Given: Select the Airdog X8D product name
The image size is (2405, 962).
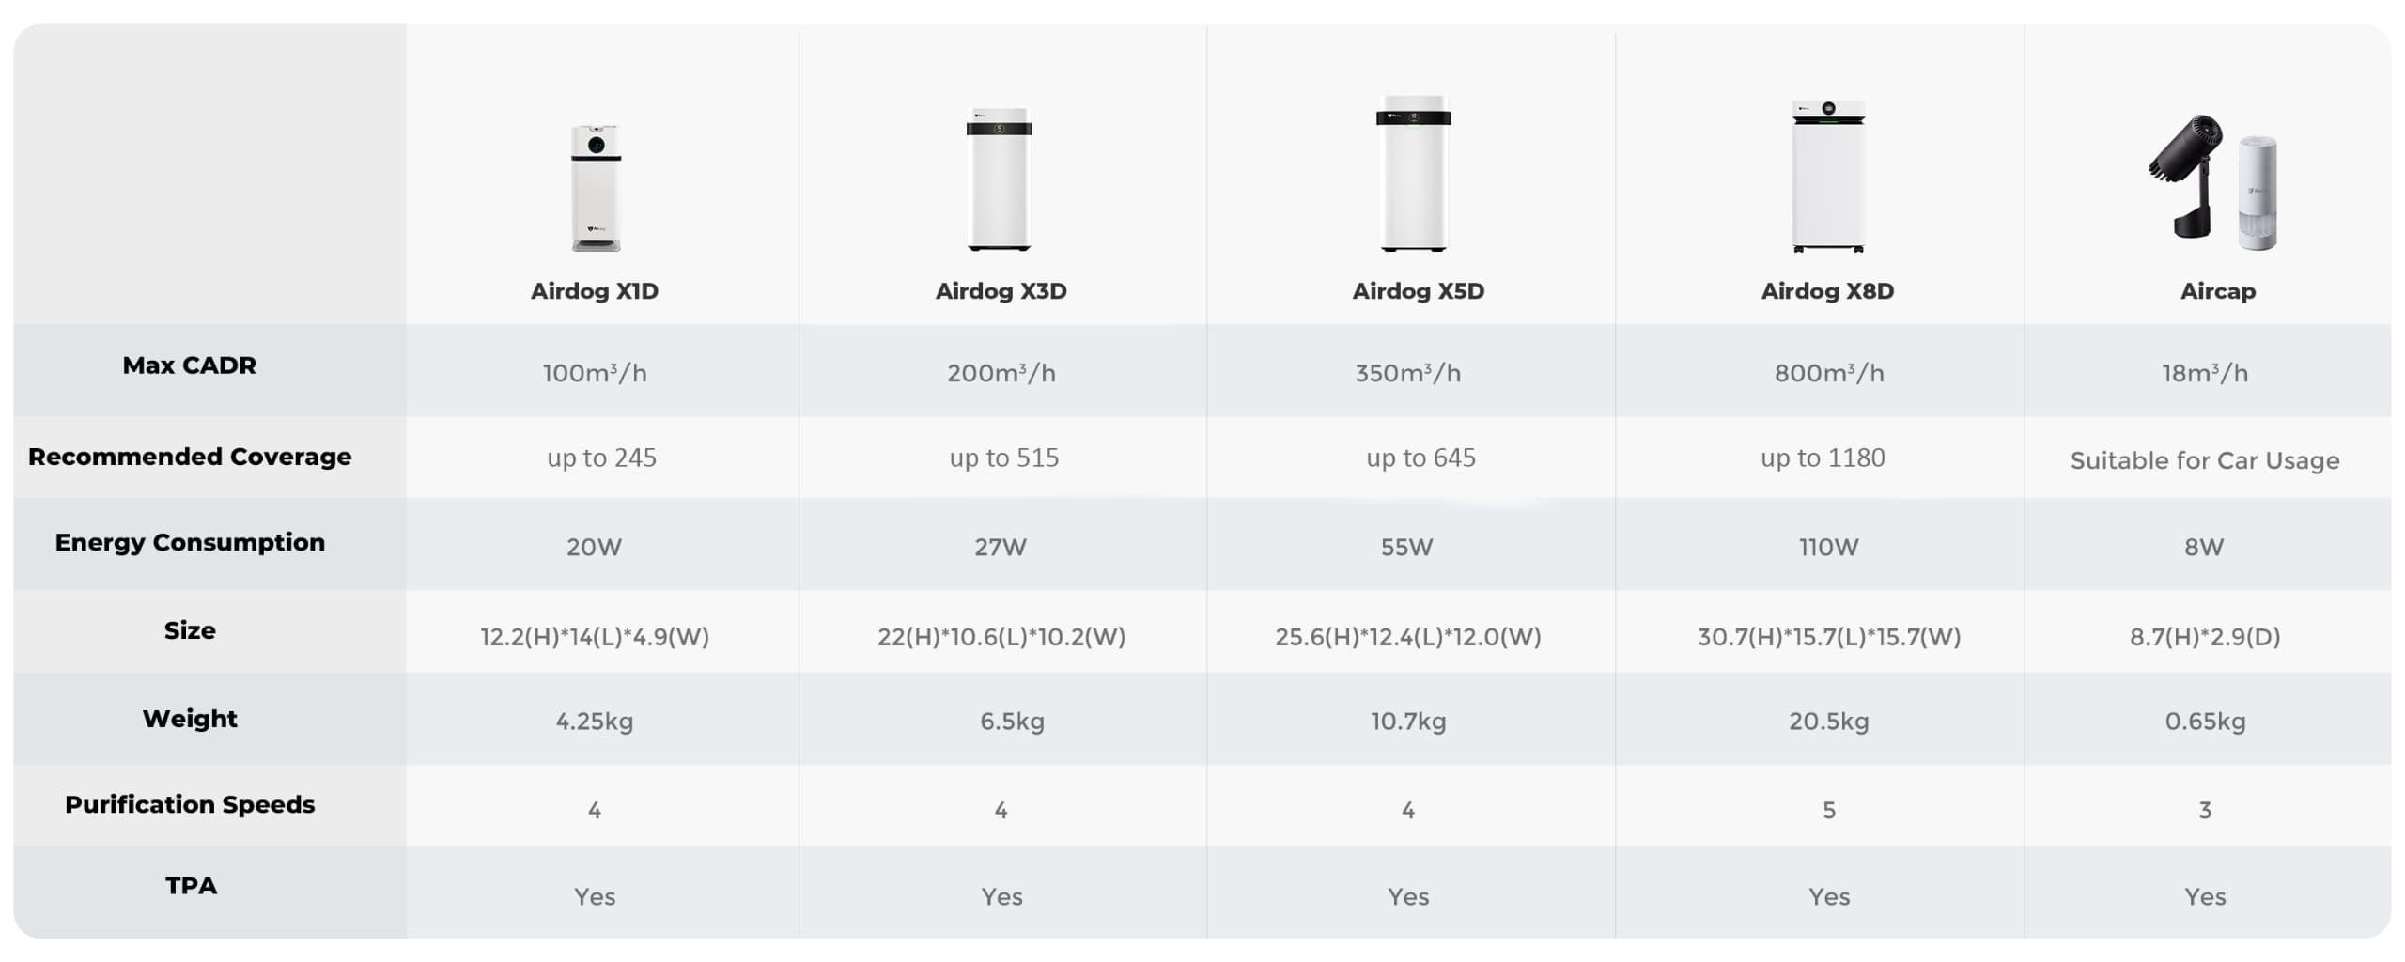Looking at the screenshot, I should (x=1827, y=291).
